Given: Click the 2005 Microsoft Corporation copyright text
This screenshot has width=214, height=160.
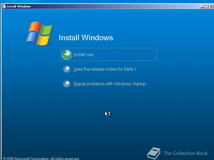Looking at the screenshot, I should (x=41, y=158).
